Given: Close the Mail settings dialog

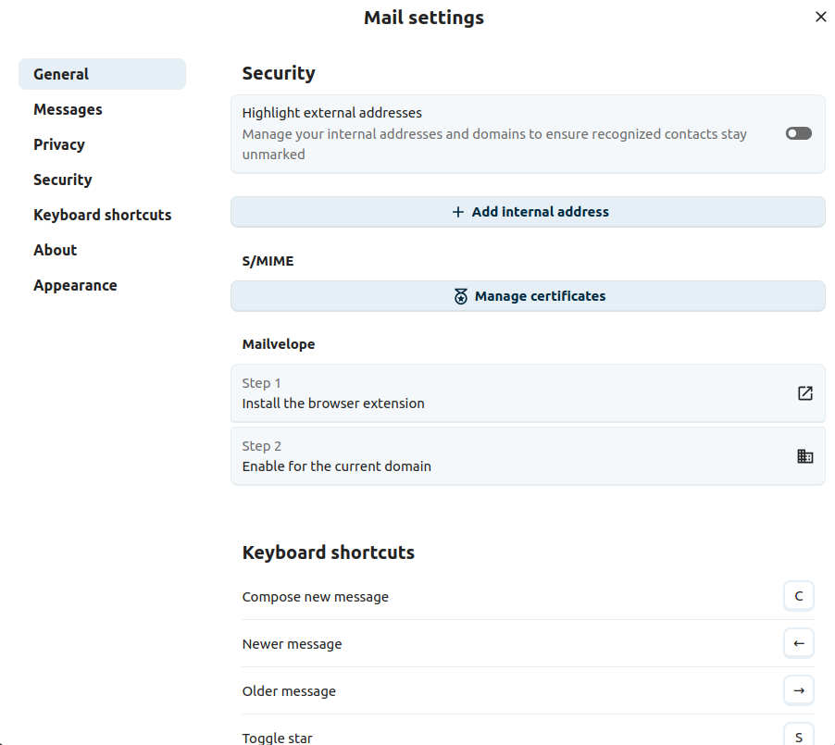Looking at the screenshot, I should (x=820, y=17).
